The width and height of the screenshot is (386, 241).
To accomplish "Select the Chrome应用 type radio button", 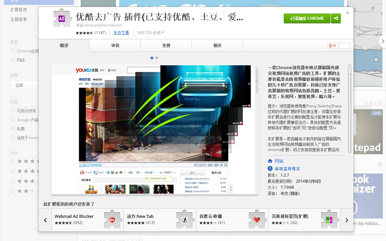I will [13, 51].
